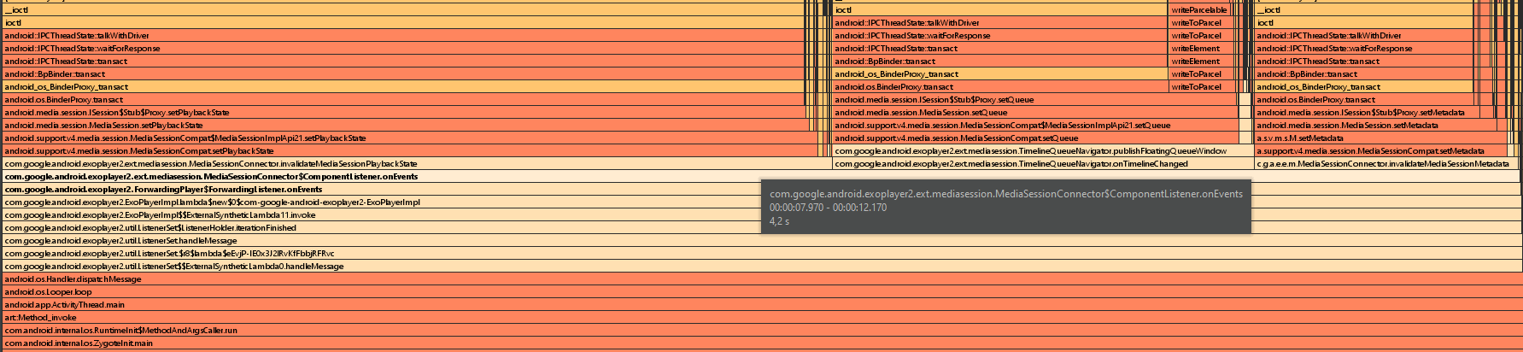
Task: Select the android.app.ActivityThread.main bar
Action: click(761, 305)
